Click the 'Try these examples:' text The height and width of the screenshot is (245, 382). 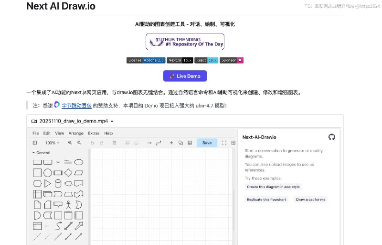click(x=263, y=178)
